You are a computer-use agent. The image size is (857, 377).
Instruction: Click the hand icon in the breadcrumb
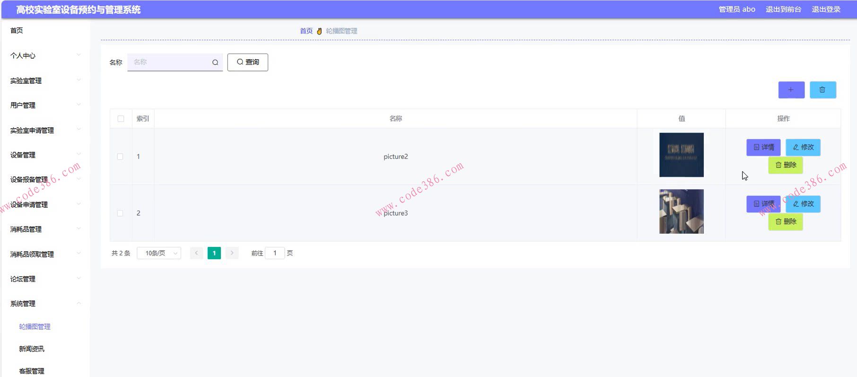click(x=319, y=31)
